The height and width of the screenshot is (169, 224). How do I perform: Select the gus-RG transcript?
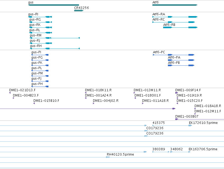41,22
